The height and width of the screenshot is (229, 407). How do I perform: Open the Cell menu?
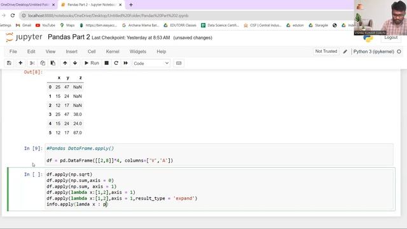pyautogui.click(x=92, y=52)
